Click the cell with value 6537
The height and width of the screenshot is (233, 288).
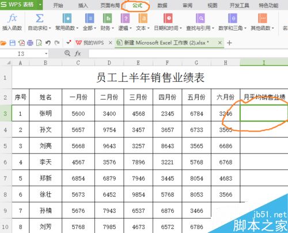pos(138,211)
